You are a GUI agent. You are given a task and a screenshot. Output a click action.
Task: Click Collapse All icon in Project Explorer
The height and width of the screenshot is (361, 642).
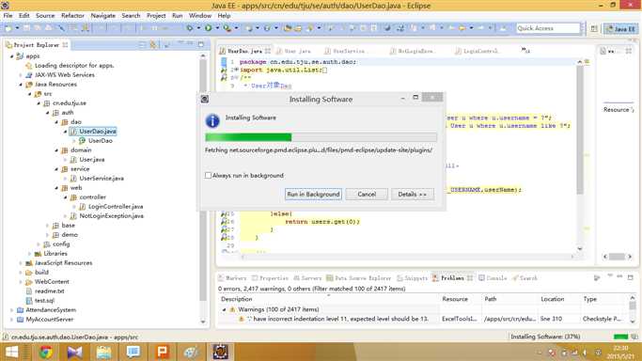coord(142,44)
